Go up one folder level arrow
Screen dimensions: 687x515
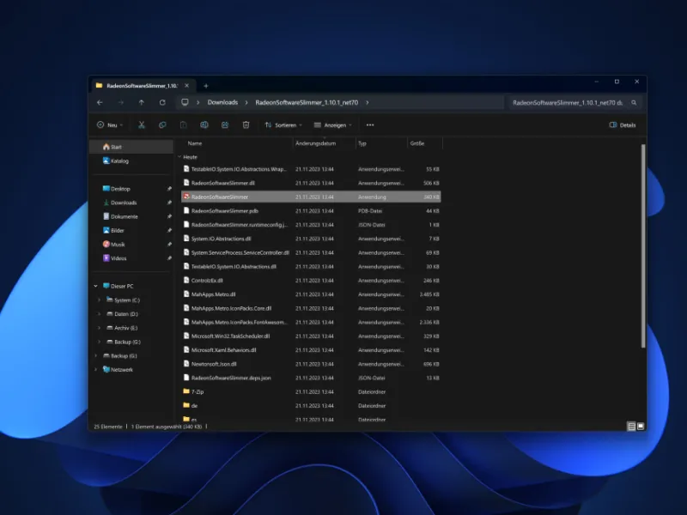coord(141,102)
